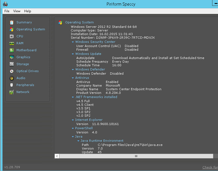Select Operating System in the sidebar

coord(31,29)
